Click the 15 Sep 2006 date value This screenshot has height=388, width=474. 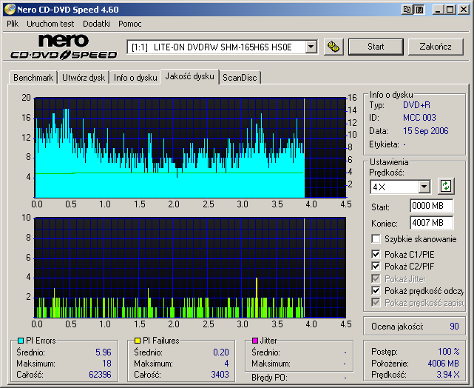click(426, 131)
